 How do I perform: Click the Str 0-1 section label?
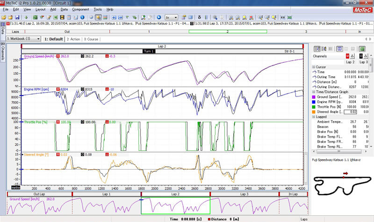point(289,51)
